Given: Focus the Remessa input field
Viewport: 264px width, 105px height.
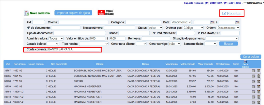Looking at the screenshot, I should [x=156, y=38].
